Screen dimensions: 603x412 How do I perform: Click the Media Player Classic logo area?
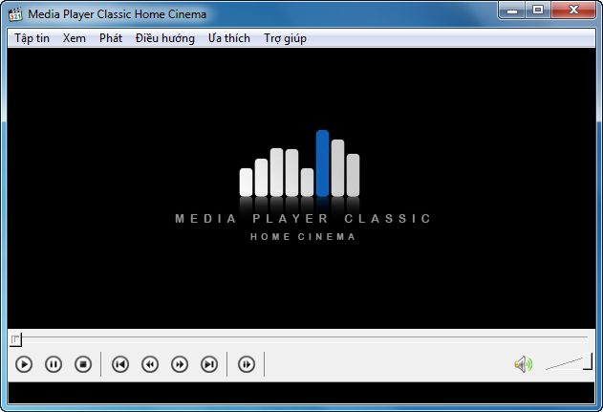(x=302, y=186)
